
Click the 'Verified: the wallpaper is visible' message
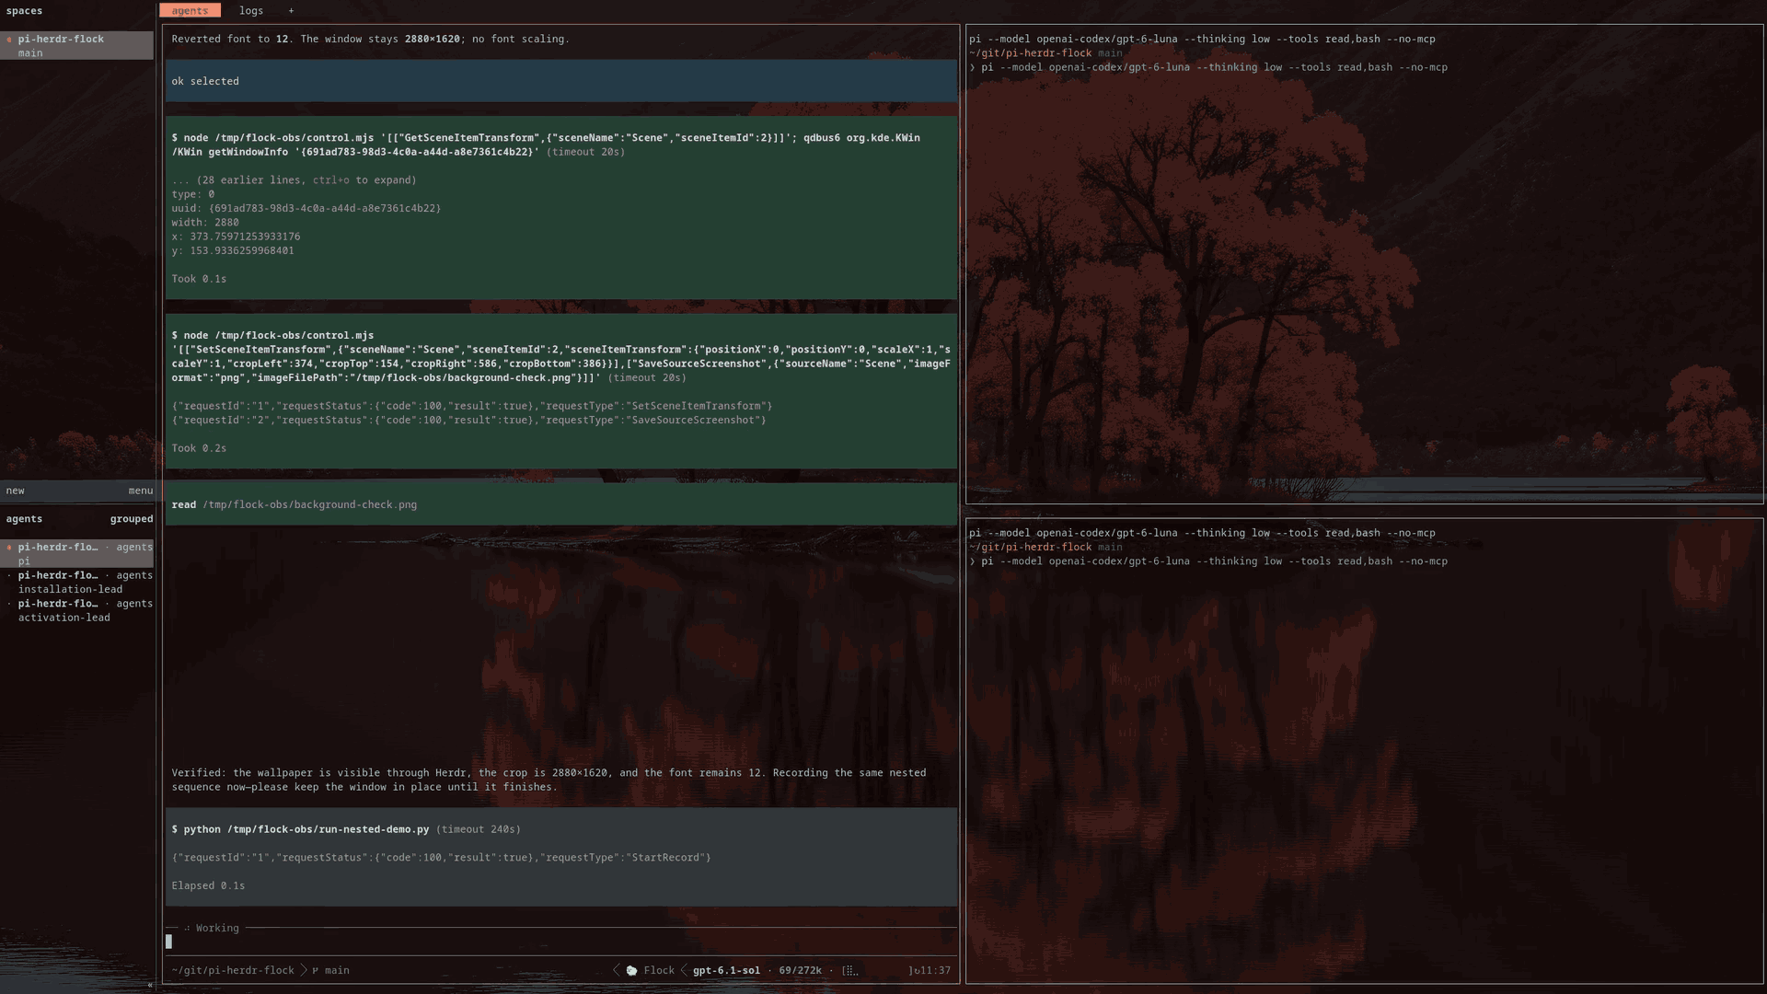coord(549,780)
